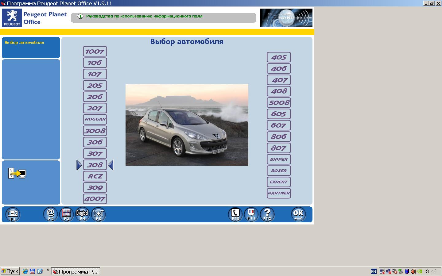Viewport: 442px width, 276px height.
Task: Pick the RCZ model button
Action: tap(95, 176)
